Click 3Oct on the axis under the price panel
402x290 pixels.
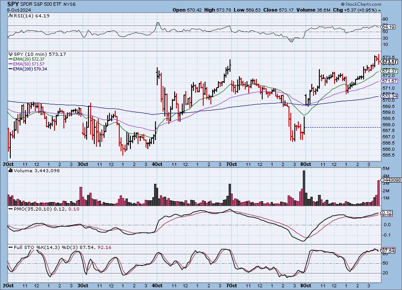[x=83, y=164]
